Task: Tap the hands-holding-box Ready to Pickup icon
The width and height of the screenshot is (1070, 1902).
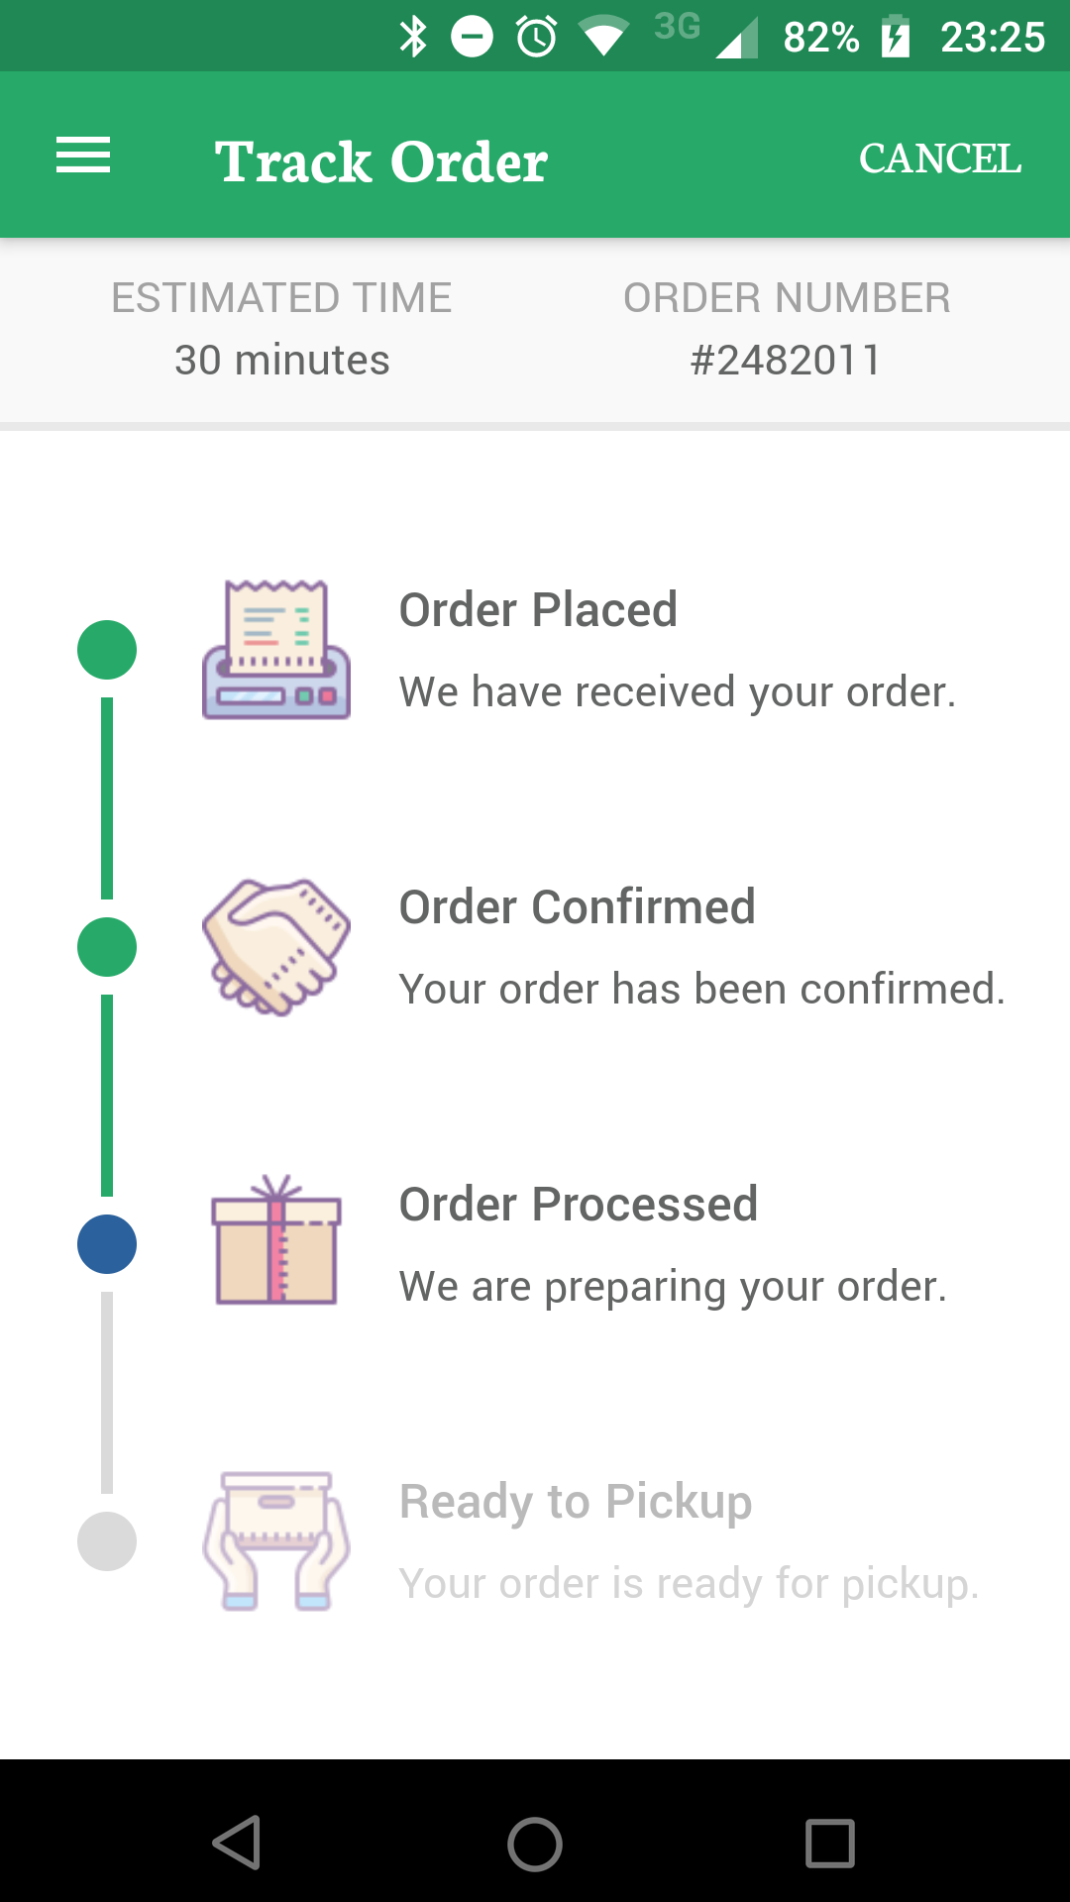Action: tap(276, 1541)
